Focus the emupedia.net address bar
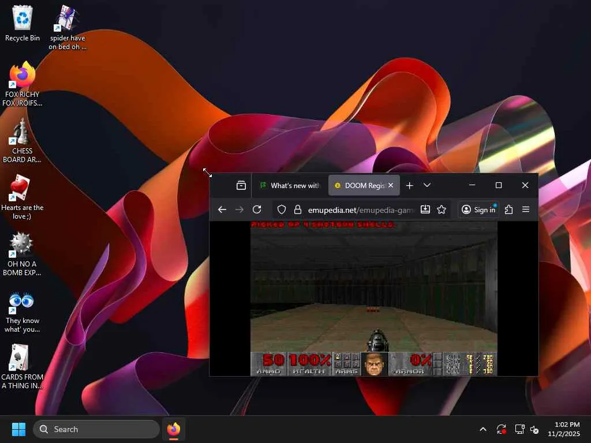The image size is (591, 443). point(360,210)
